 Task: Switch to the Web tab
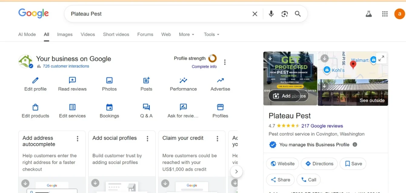point(166,34)
